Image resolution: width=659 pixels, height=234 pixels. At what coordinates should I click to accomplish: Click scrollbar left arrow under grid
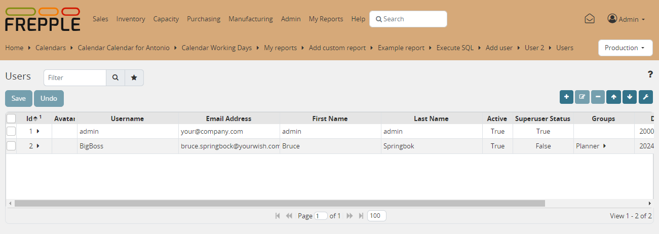[x=10, y=203]
